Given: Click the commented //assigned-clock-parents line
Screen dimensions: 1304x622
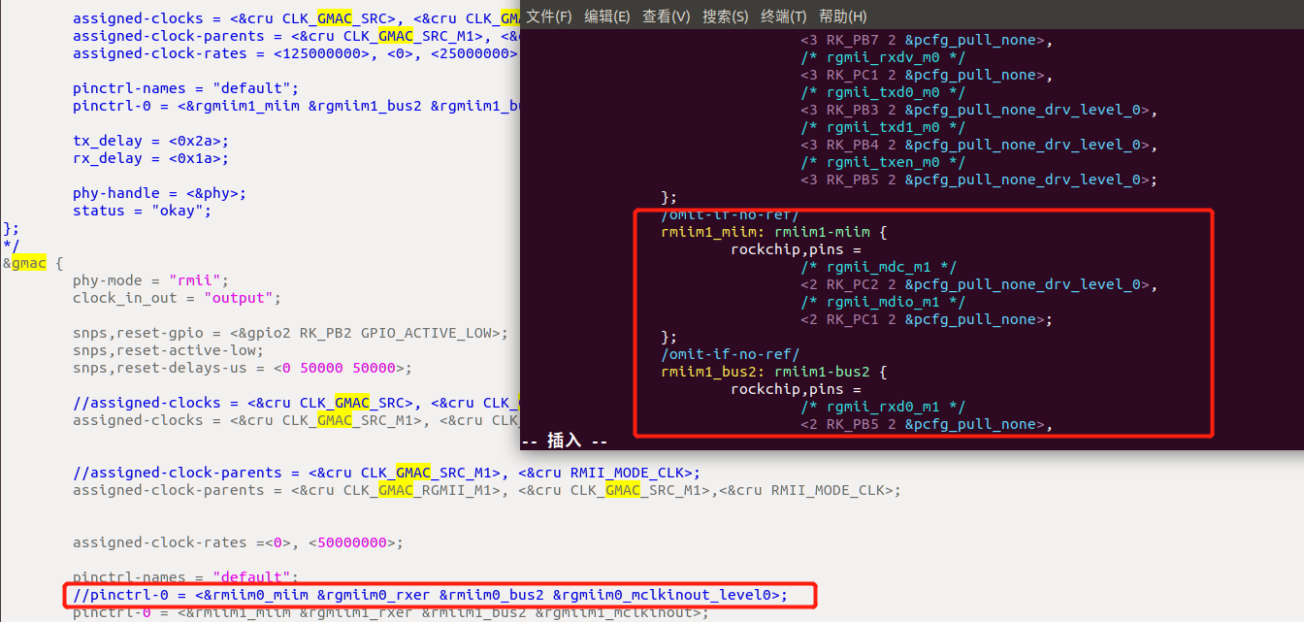Looking at the screenshot, I should tap(386, 473).
